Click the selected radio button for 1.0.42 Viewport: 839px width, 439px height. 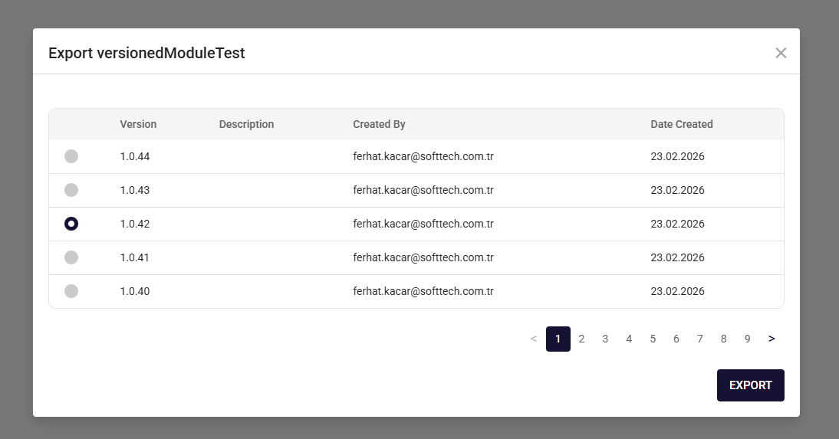[x=71, y=224]
